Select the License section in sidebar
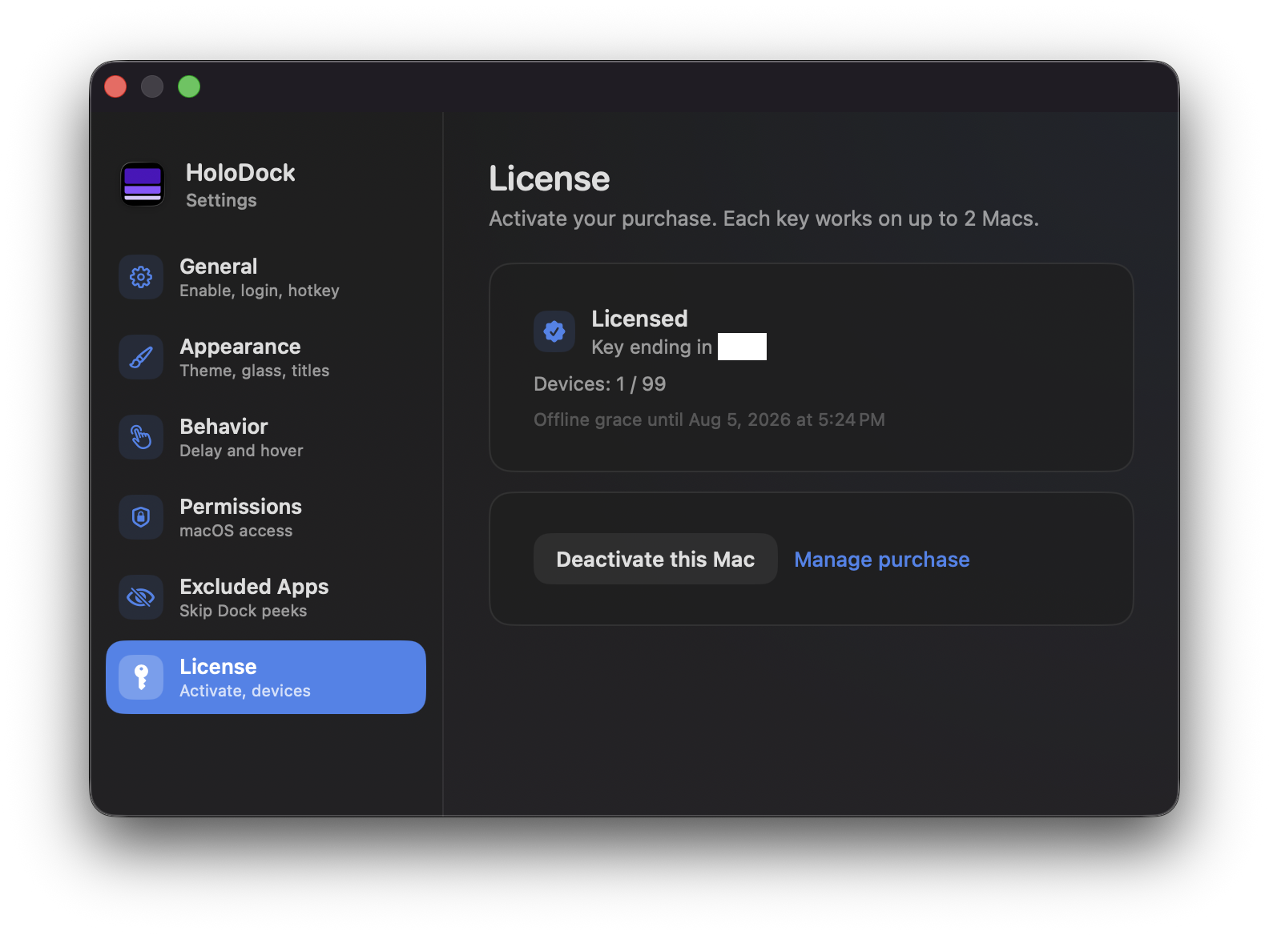 pos(266,677)
